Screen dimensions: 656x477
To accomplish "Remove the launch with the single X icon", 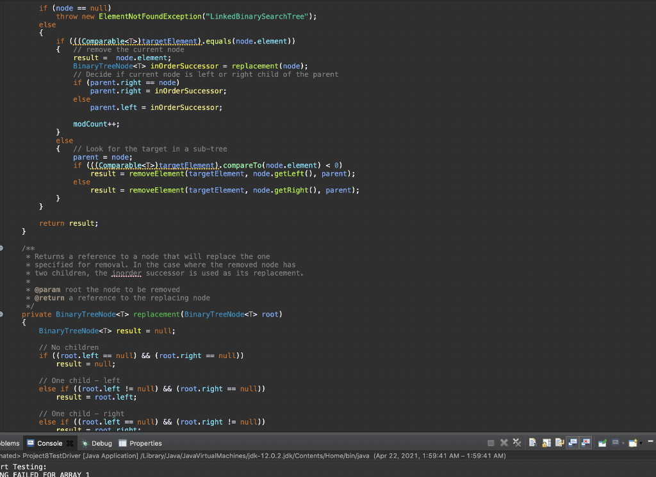I will tap(504, 442).
